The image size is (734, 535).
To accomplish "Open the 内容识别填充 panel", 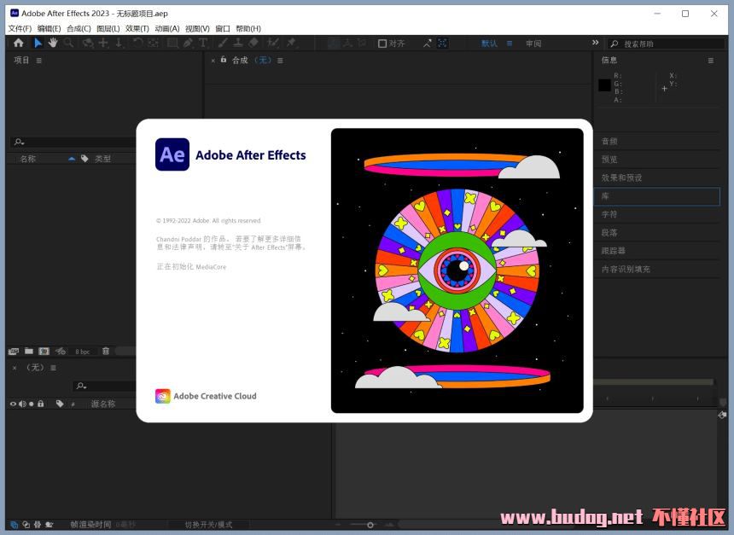I will [626, 269].
